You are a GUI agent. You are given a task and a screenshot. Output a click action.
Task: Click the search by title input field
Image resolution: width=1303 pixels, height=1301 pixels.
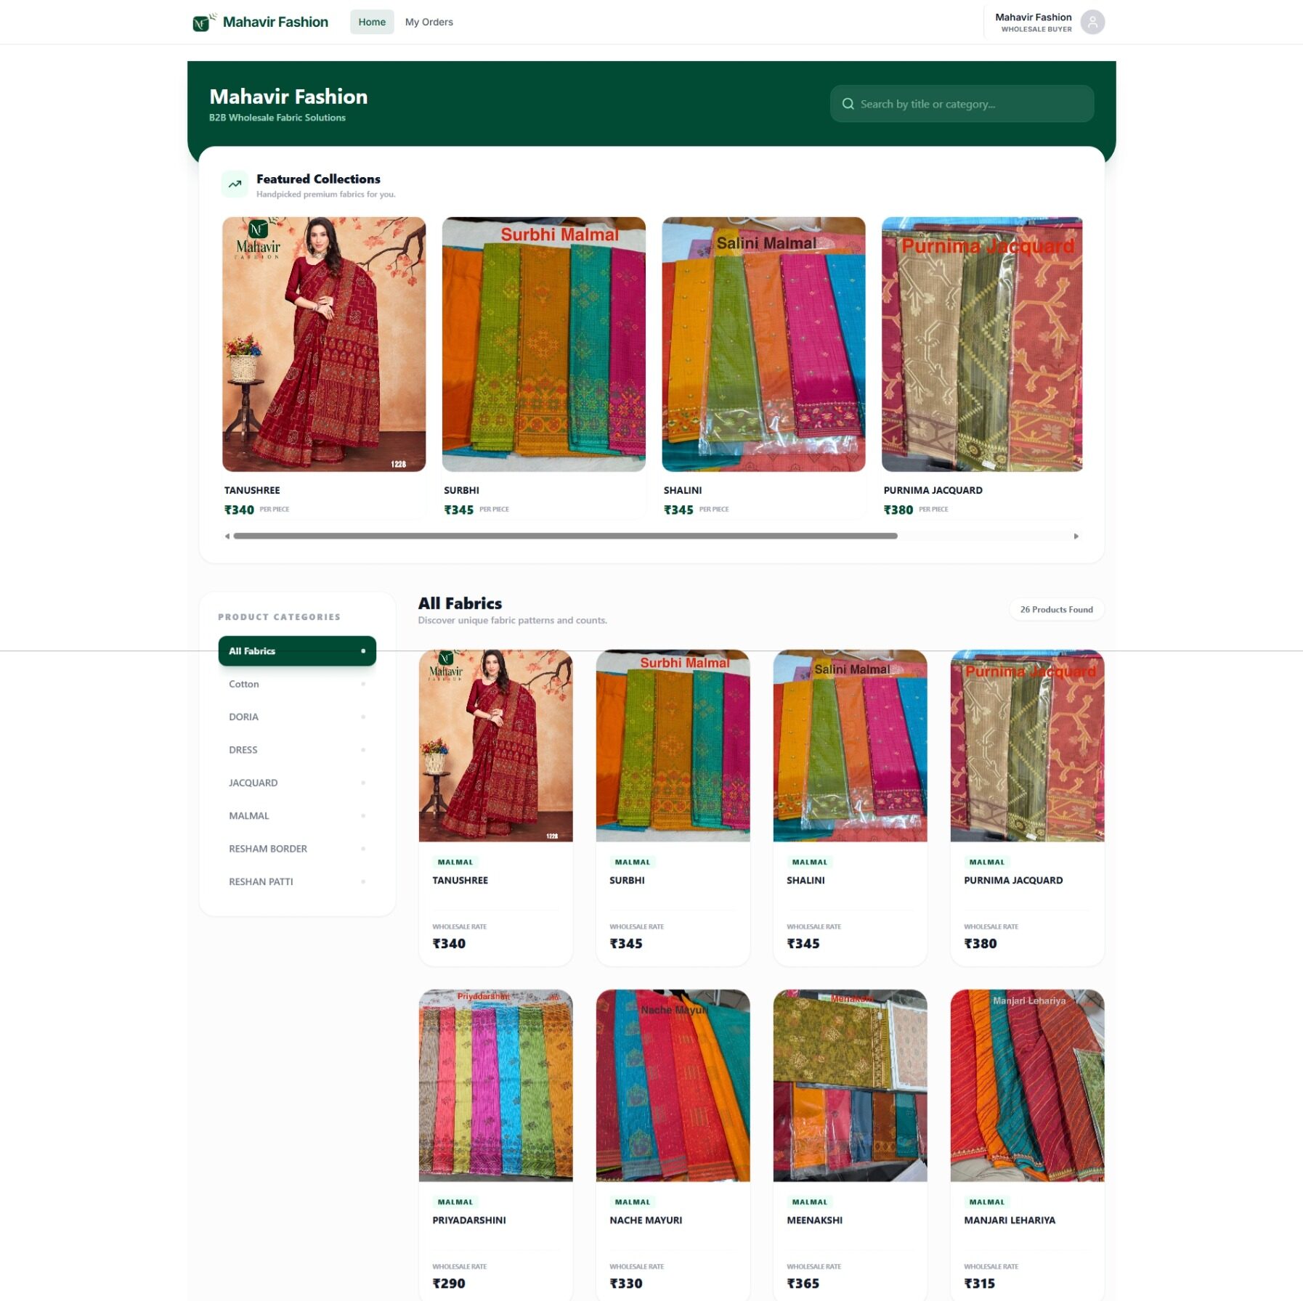970,105
